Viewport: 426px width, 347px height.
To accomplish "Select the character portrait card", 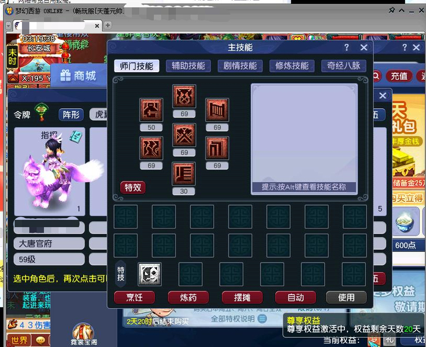I will 50,171.
